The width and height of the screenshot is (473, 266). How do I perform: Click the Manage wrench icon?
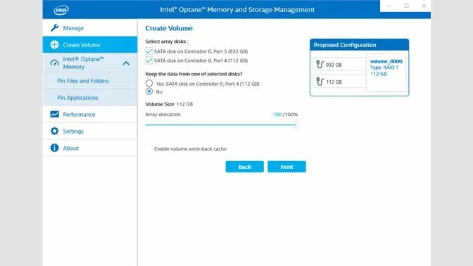[54, 27]
